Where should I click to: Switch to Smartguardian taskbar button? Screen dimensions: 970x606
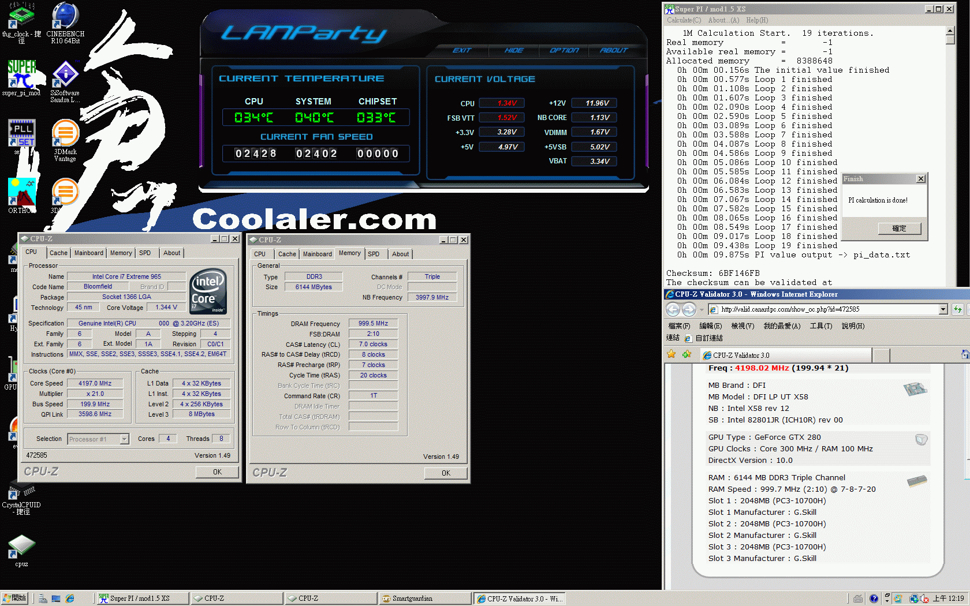point(425,598)
